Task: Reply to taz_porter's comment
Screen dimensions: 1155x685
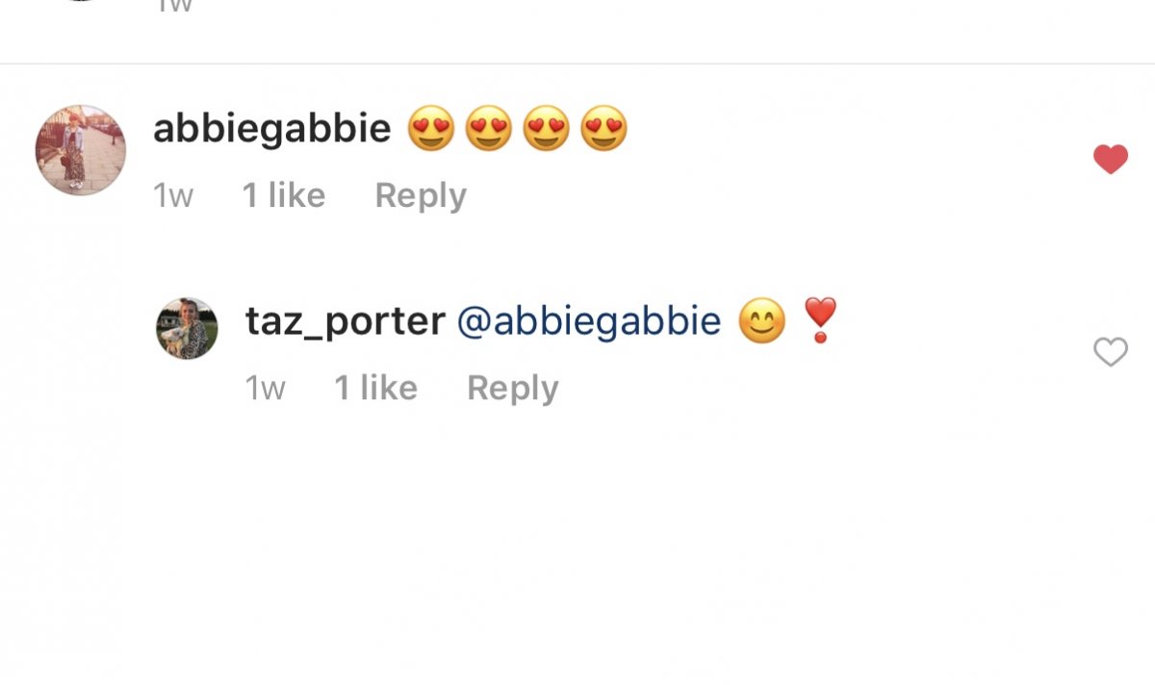Action: click(512, 389)
